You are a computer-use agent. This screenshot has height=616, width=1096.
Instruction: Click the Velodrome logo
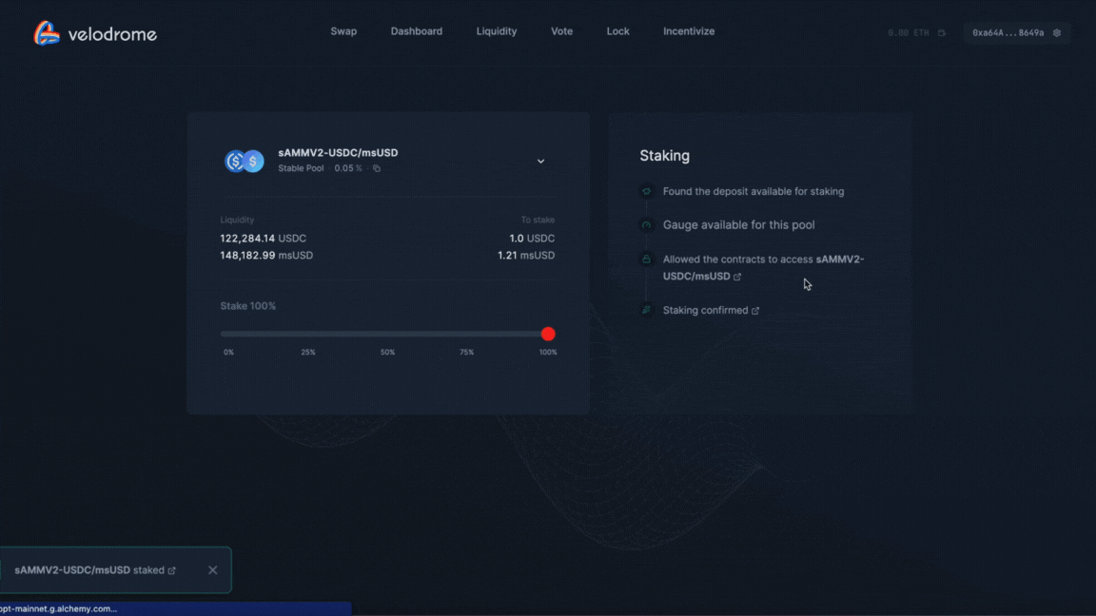pos(94,34)
